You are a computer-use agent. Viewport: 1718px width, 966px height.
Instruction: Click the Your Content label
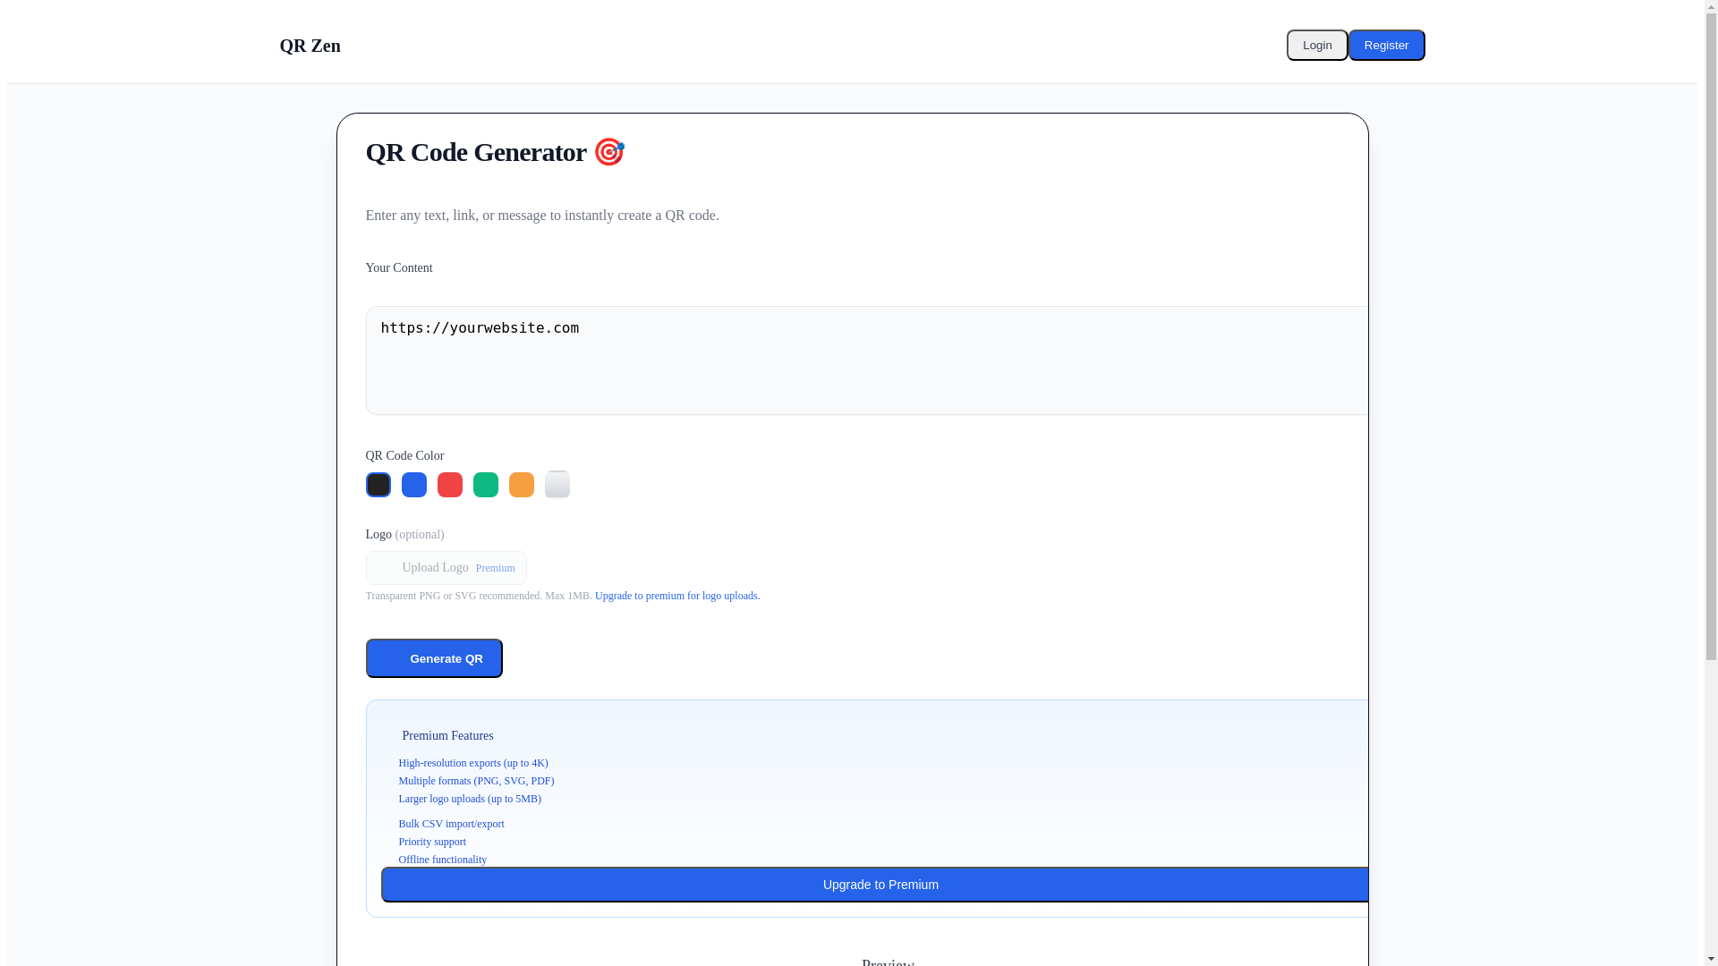398,268
